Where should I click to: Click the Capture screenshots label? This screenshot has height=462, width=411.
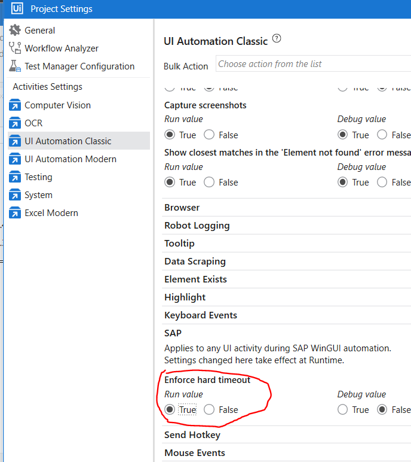click(205, 105)
